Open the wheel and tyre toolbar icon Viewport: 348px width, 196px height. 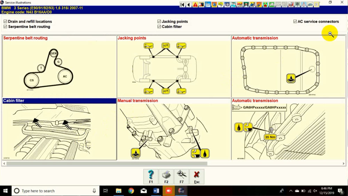(x=227, y=5)
